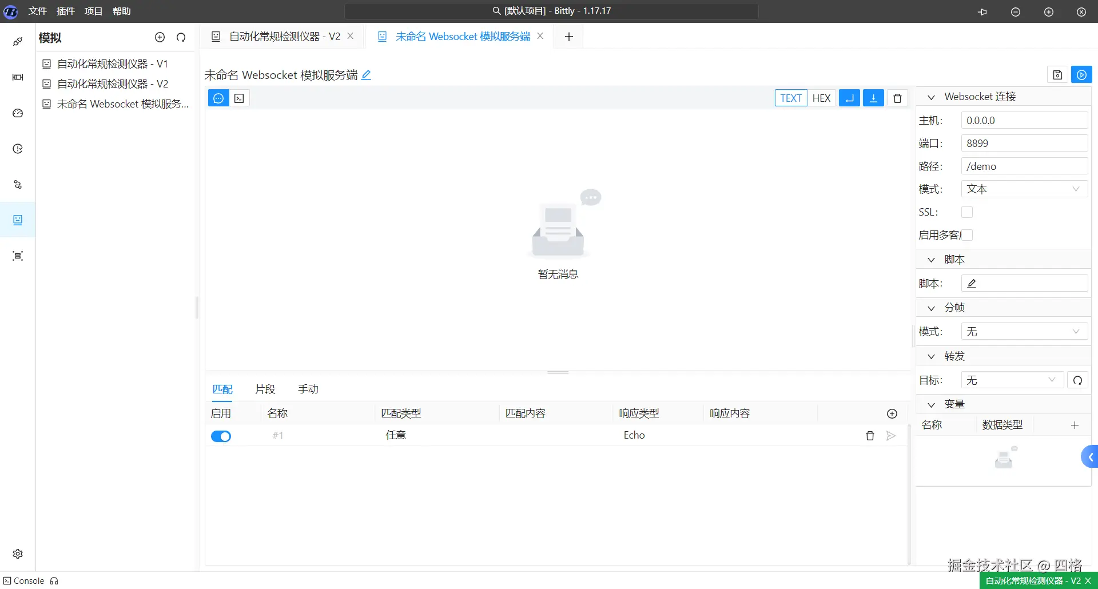Click the 主机 field containing 0.0.0.0

1024,121
